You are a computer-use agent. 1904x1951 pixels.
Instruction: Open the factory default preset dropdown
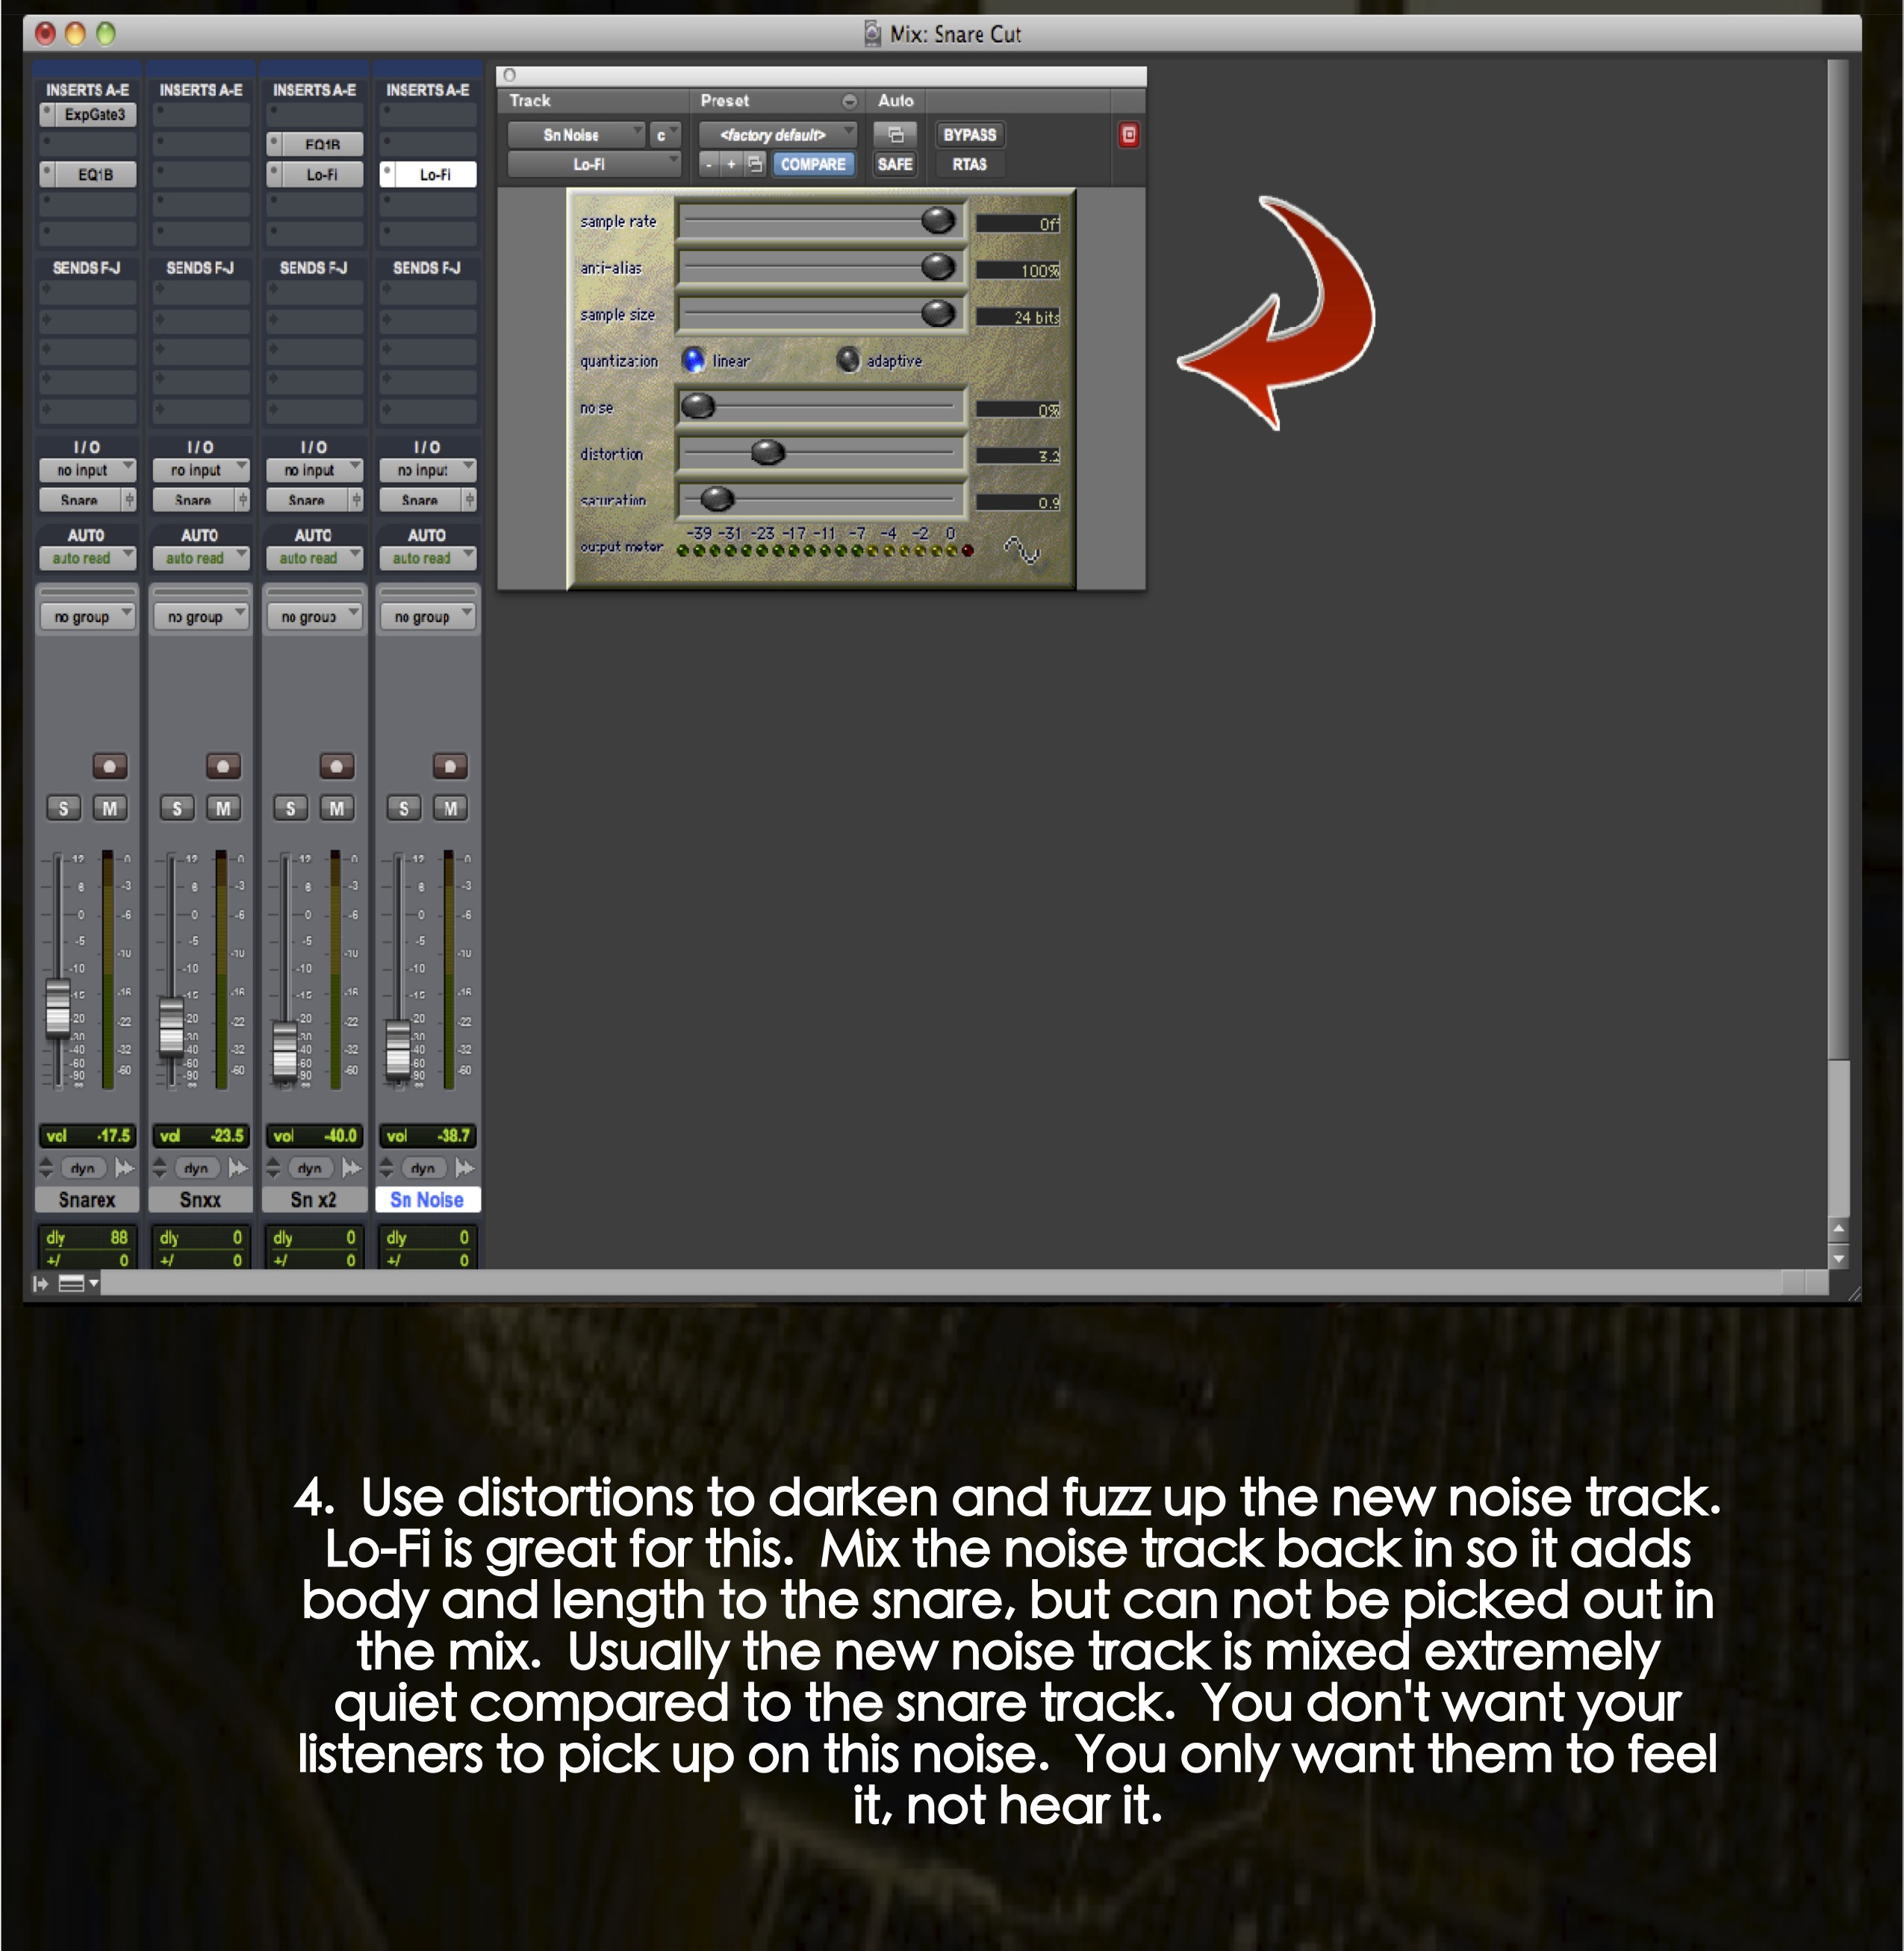(x=777, y=135)
